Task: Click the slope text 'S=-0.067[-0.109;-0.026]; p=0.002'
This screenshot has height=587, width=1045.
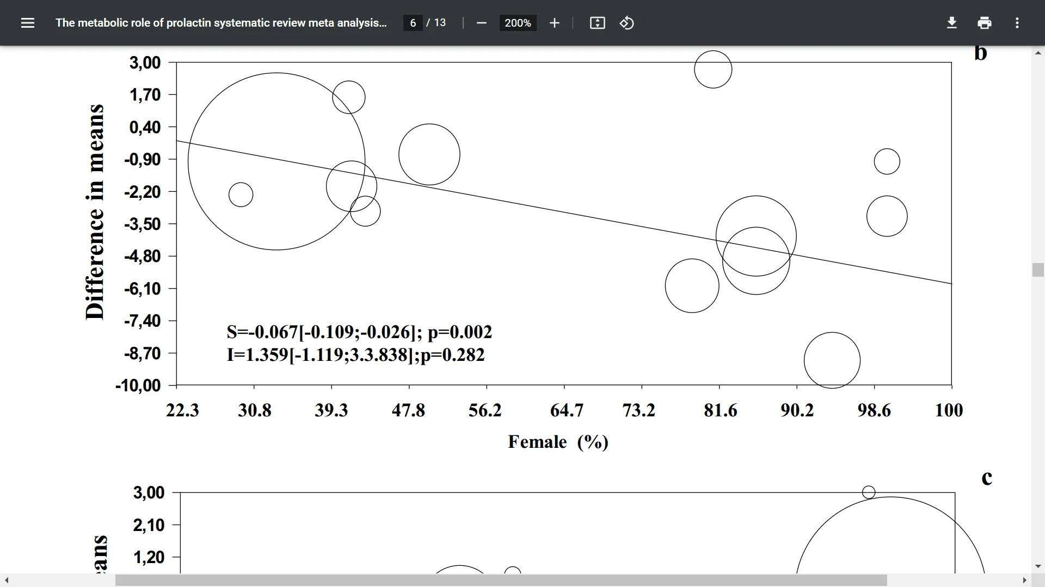Action: click(359, 332)
